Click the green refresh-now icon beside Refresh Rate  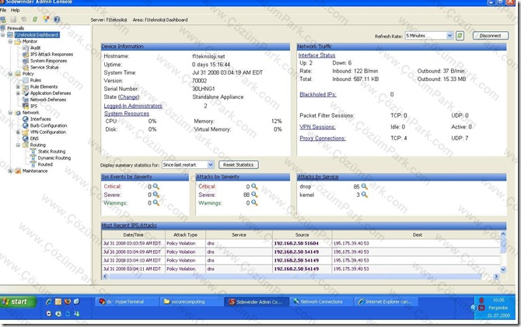(x=460, y=36)
